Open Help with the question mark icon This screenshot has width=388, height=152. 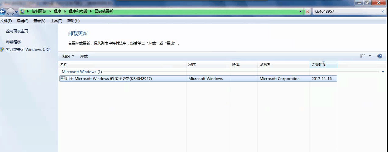(x=379, y=56)
